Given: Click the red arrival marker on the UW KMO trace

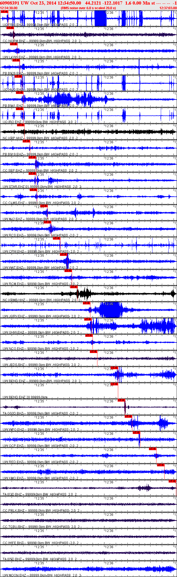Looking at the screenshot, I should [161, 465].
